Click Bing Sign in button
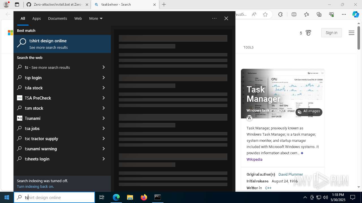Viewport: 362px width, 203px height. (x=331, y=33)
